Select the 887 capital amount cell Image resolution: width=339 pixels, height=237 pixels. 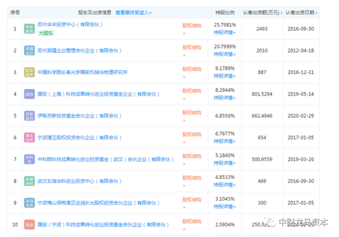tap(262, 72)
